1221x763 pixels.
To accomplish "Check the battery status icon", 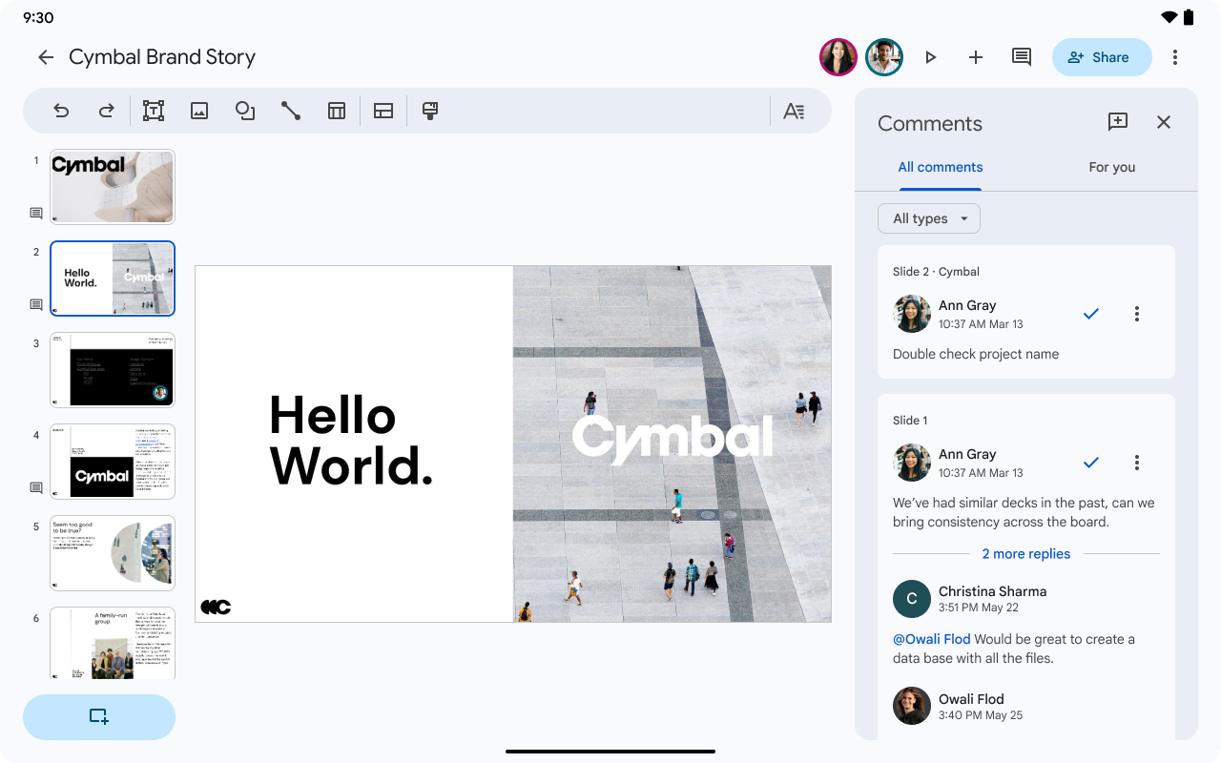I will (1189, 17).
